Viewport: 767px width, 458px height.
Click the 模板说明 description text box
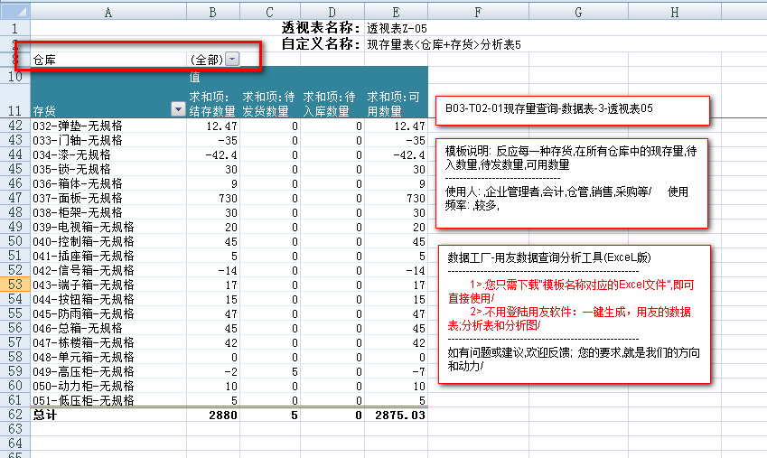[x=572, y=183]
